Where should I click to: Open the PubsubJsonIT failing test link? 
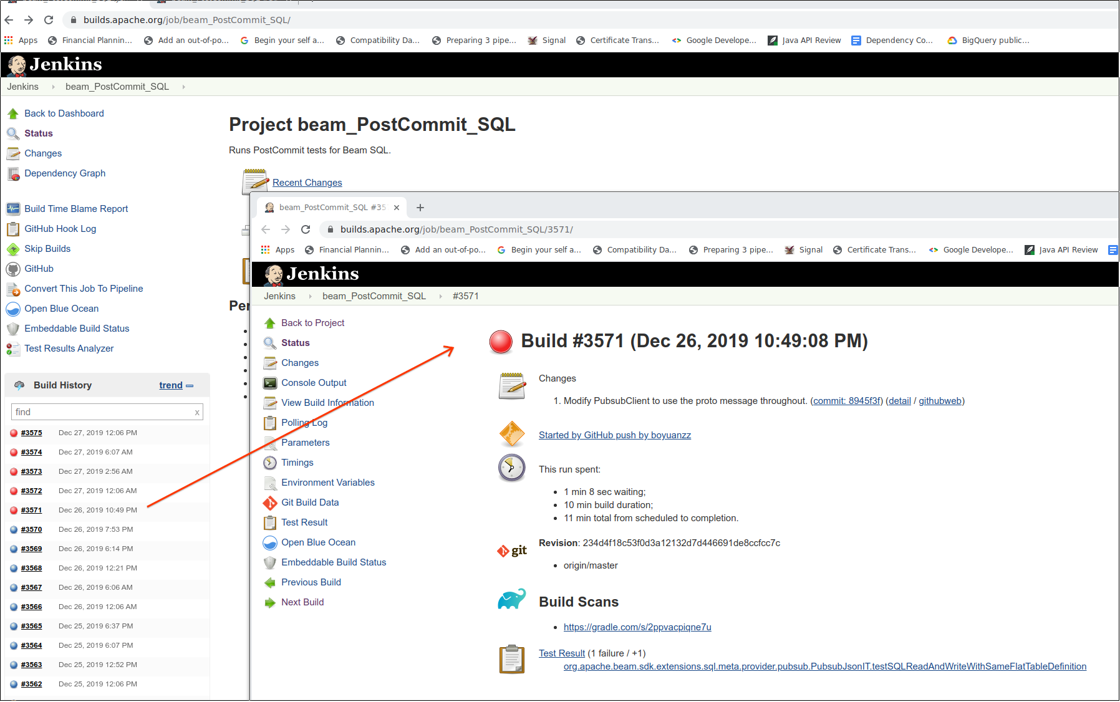click(825, 666)
